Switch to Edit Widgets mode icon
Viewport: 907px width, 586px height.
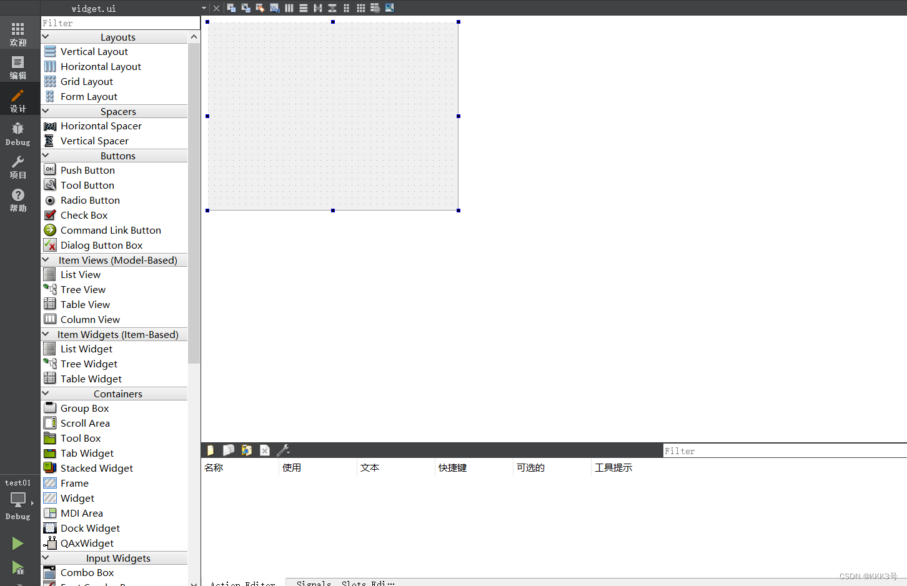[232, 8]
